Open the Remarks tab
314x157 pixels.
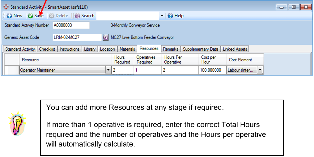[x=171, y=49]
